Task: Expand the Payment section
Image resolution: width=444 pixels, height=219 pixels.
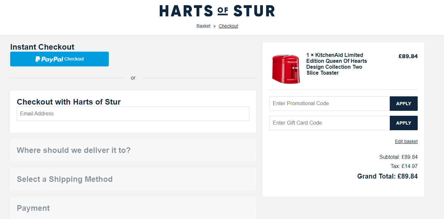Action: 133,208
